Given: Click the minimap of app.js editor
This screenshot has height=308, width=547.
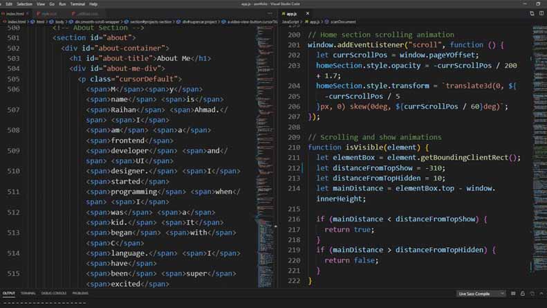Looking at the screenshot, I should pyautogui.click(x=539, y=156).
